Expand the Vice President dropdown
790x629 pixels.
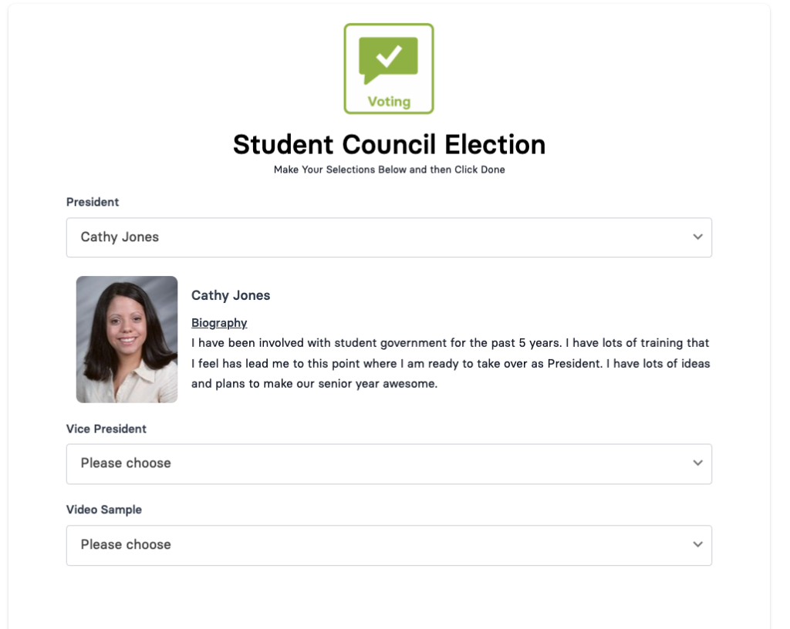click(389, 464)
